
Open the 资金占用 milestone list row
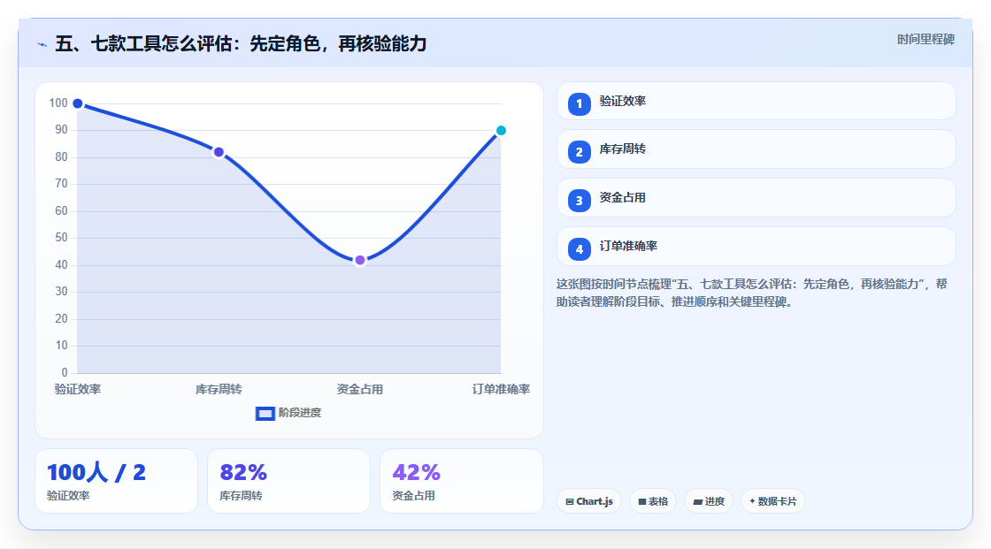click(756, 198)
